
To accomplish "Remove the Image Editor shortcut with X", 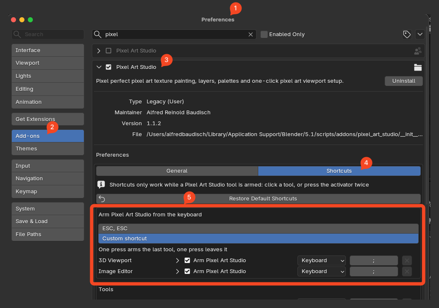I will pyautogui.click(x=407, y=271).
